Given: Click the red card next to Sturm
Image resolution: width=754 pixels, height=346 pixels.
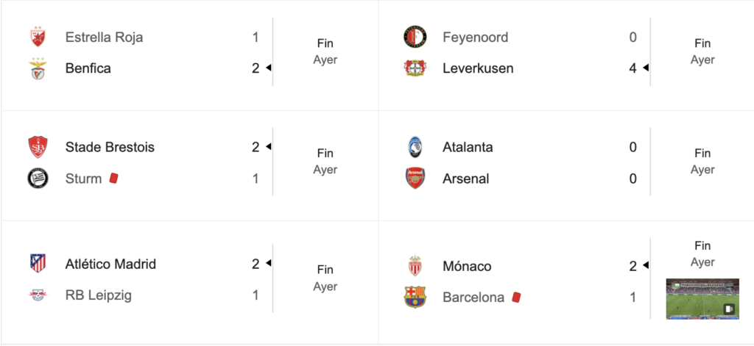Looking at the screenshot, I should (113, 179).
